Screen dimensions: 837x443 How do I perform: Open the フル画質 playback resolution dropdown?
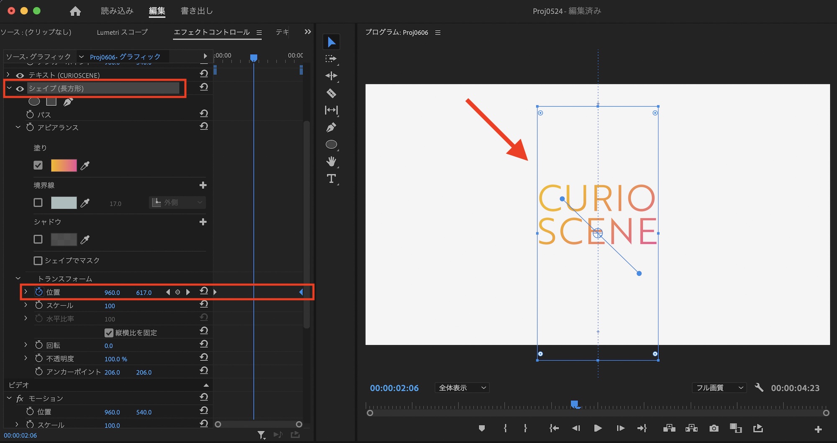(x=719, y=388)
